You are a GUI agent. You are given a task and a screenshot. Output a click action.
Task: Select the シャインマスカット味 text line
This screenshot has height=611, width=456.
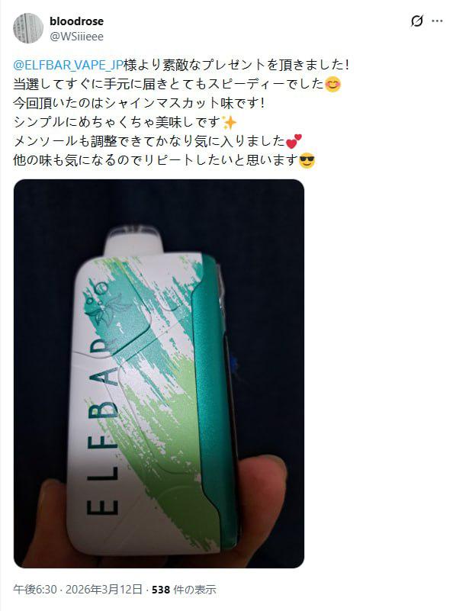tap(139, 103)
